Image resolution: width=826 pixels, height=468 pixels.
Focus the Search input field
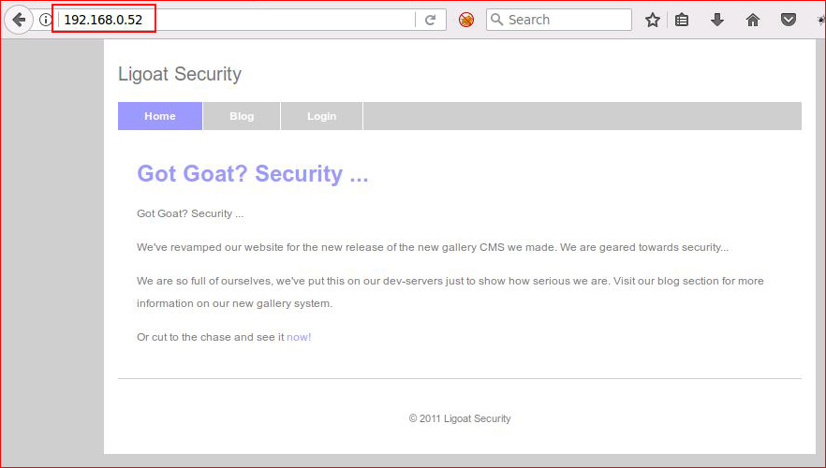click(x=559, y=20)
